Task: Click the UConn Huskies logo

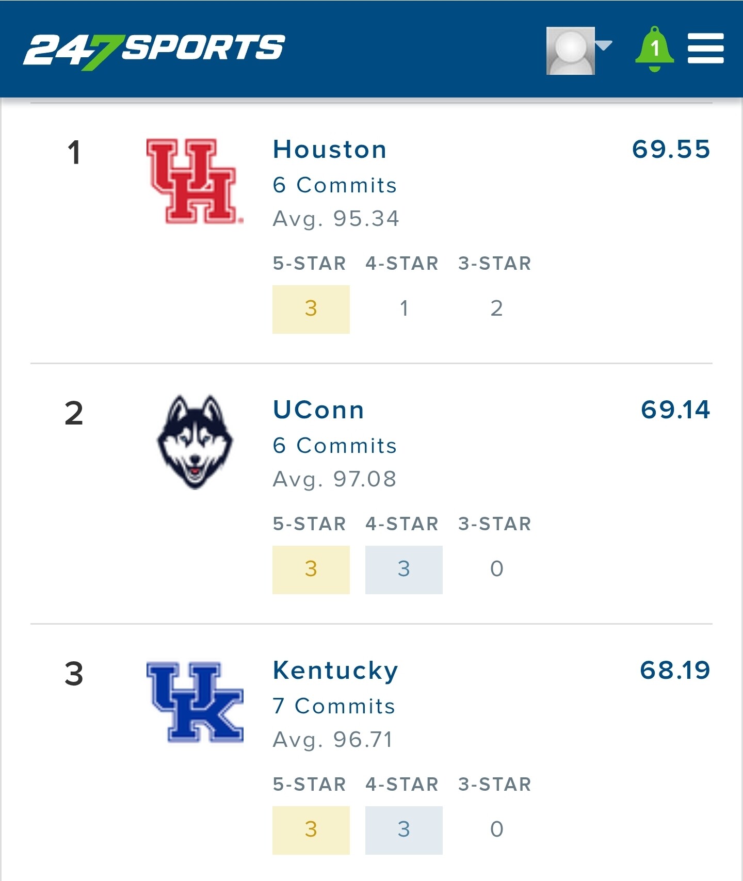Action: tap(195, 442)
